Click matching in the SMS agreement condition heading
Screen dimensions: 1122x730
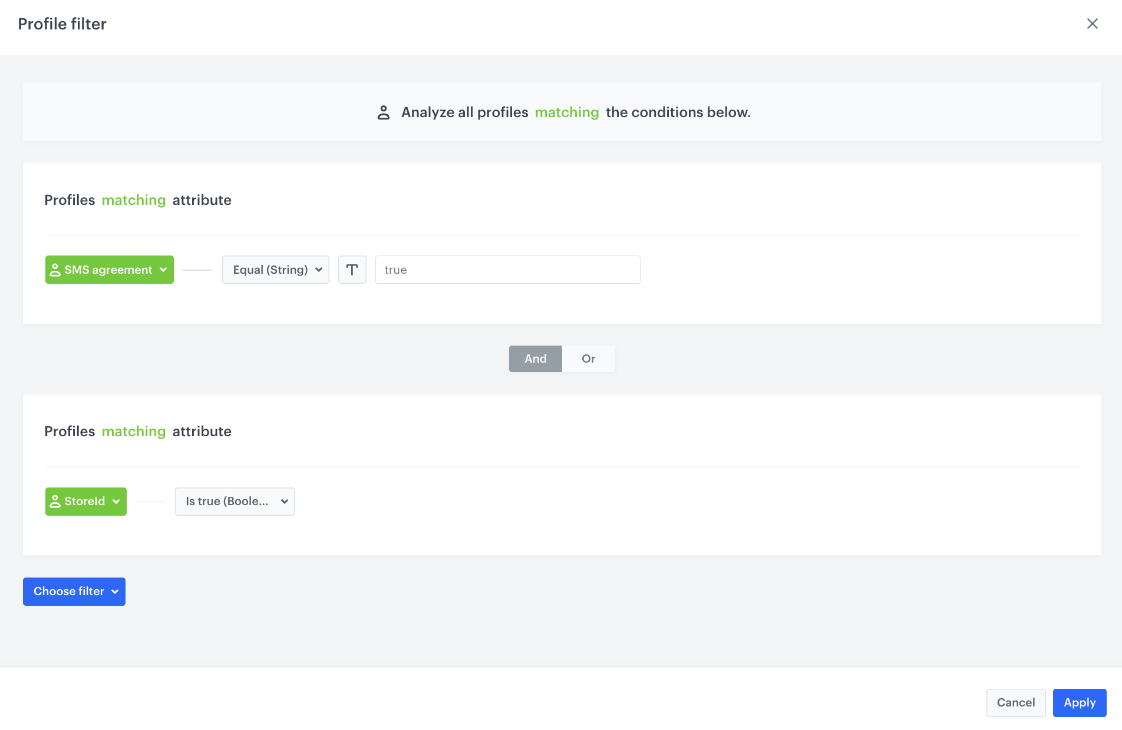coord(133,200)
